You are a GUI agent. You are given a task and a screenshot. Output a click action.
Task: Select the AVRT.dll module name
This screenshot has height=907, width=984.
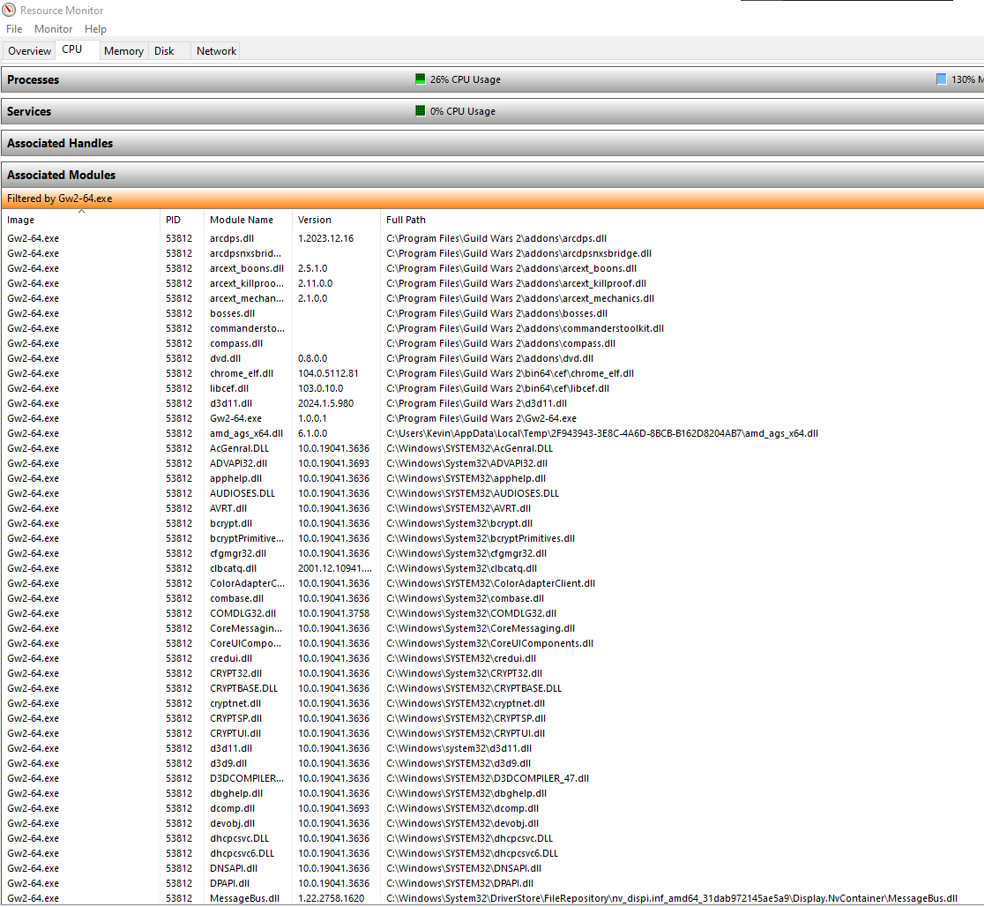tap(228, 509)
